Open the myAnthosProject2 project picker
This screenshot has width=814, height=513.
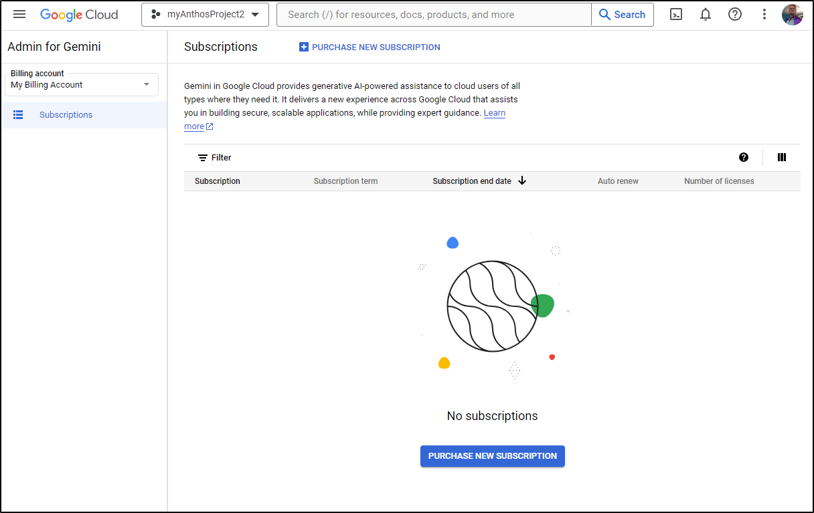point(205,15)
